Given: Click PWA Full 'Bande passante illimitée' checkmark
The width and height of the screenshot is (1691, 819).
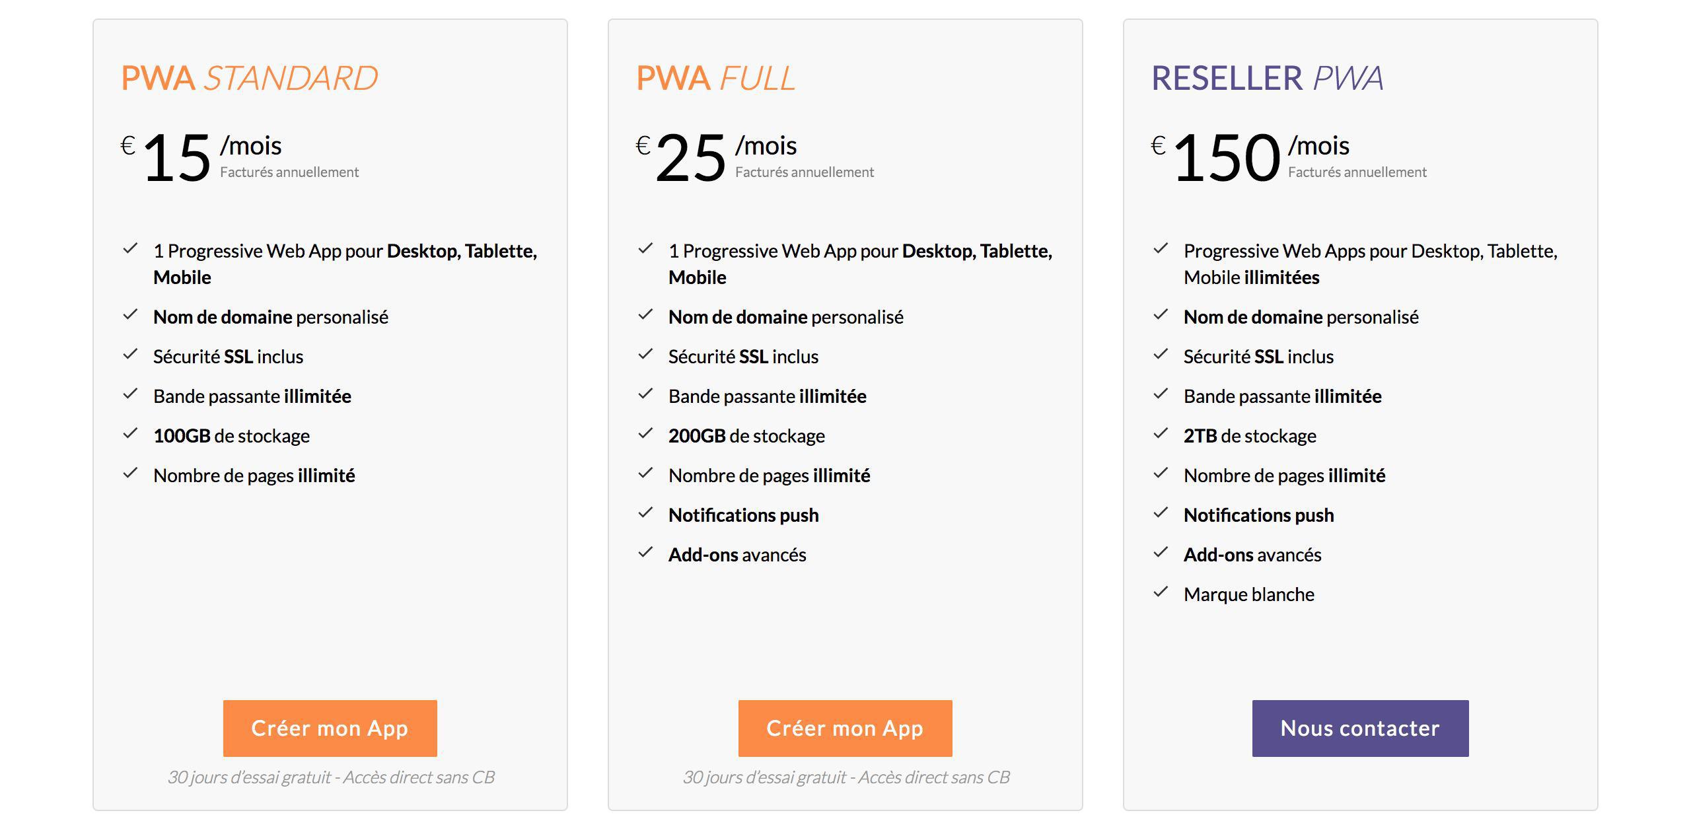Looking at the screenshot, I should coord(645,394).
